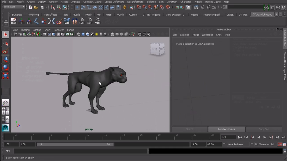Open the Create Deformers menu

[114, 2]
